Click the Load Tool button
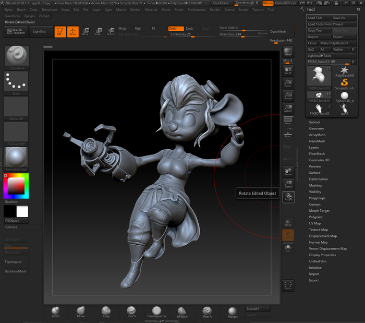The image size is (365, 323). (318, 18)
